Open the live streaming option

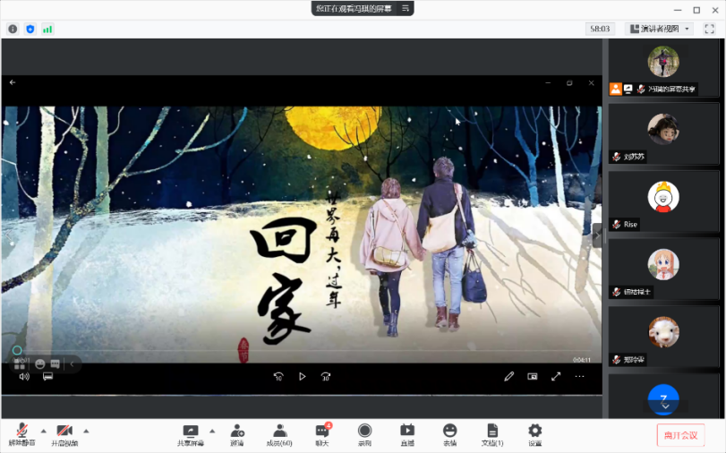coord(407,434)
